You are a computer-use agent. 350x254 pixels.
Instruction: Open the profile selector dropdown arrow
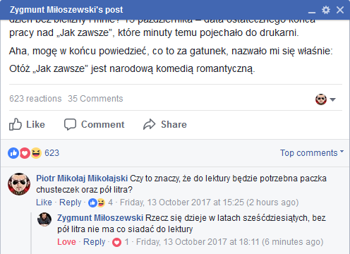332,99
